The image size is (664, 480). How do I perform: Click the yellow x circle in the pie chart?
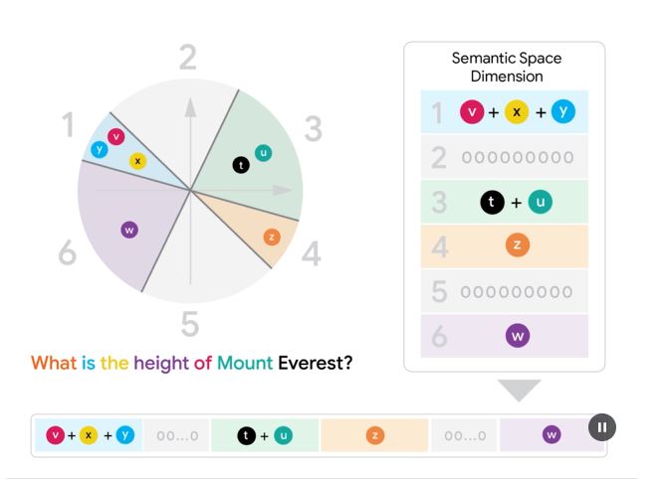137,161
